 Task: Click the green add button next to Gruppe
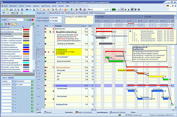[27, 20]
